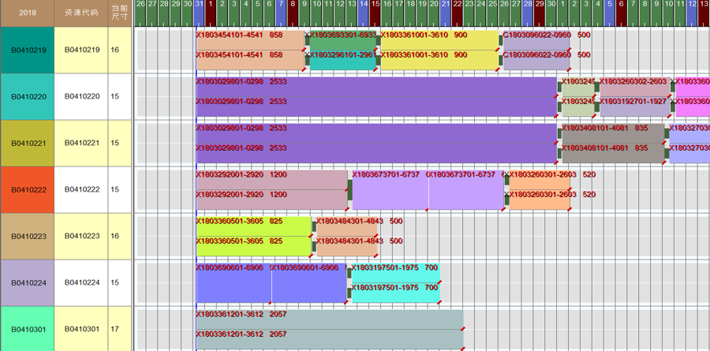Click the 当前尺寸 column header
Screen dimensions: 710x351
(120, 13)
